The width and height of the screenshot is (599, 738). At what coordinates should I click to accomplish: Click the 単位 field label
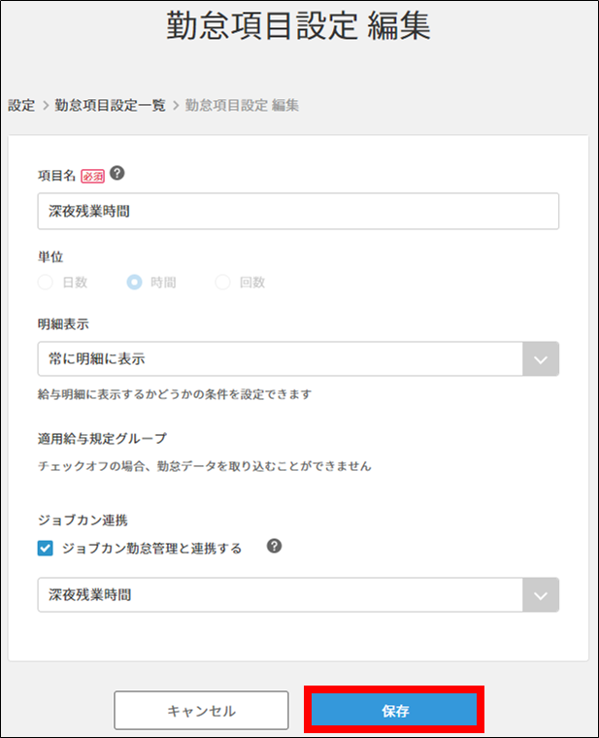click(50, 257)
